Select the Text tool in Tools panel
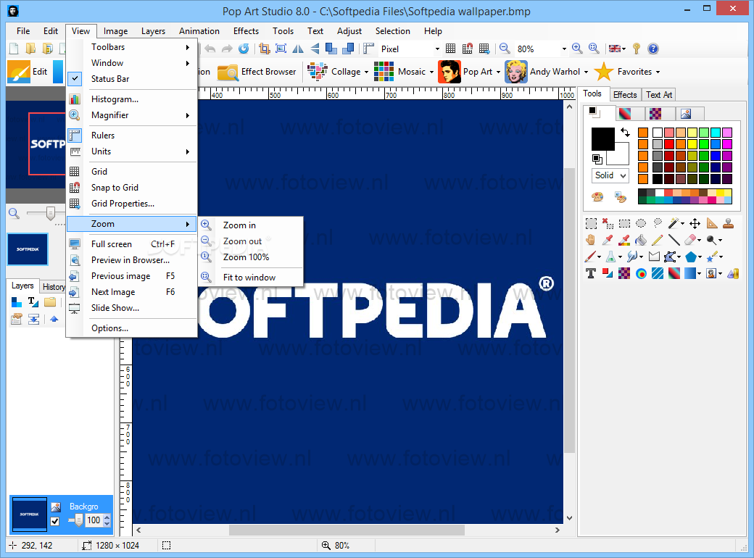754x558 pixels. 591,273
